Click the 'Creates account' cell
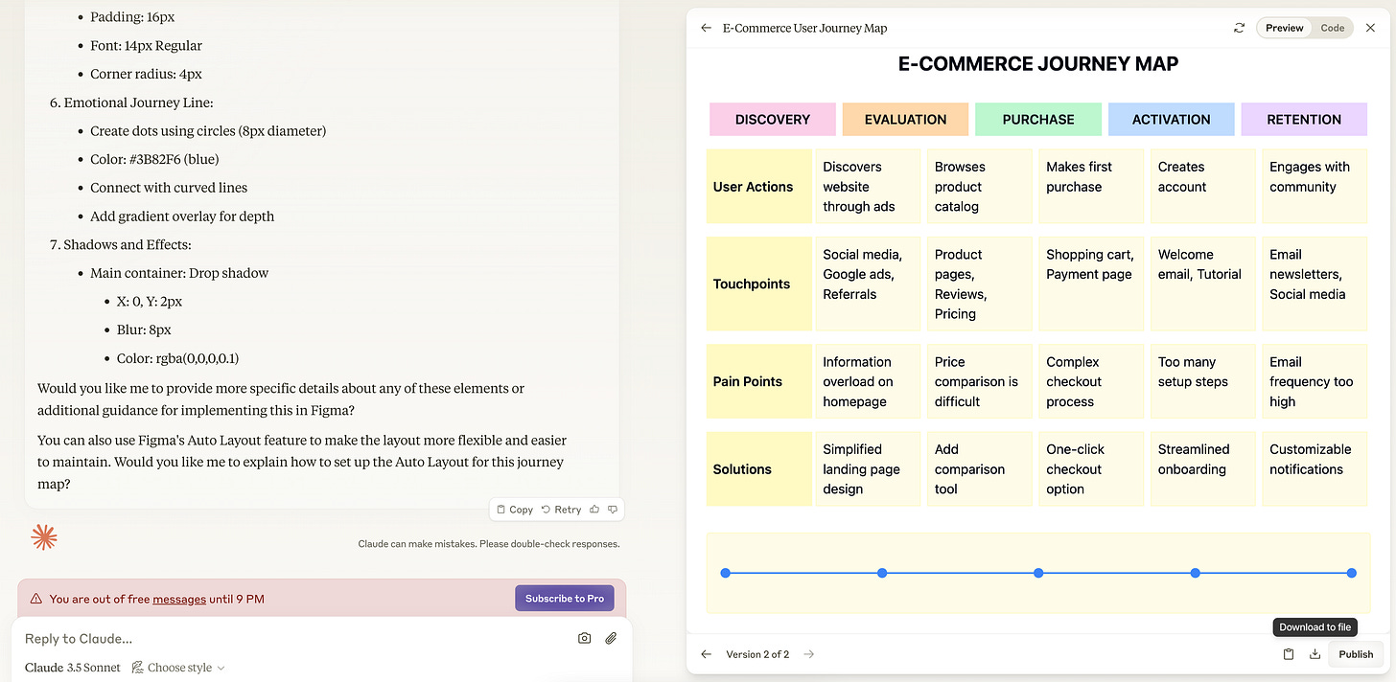The image size is (1396, 682). coord(1203,187)
